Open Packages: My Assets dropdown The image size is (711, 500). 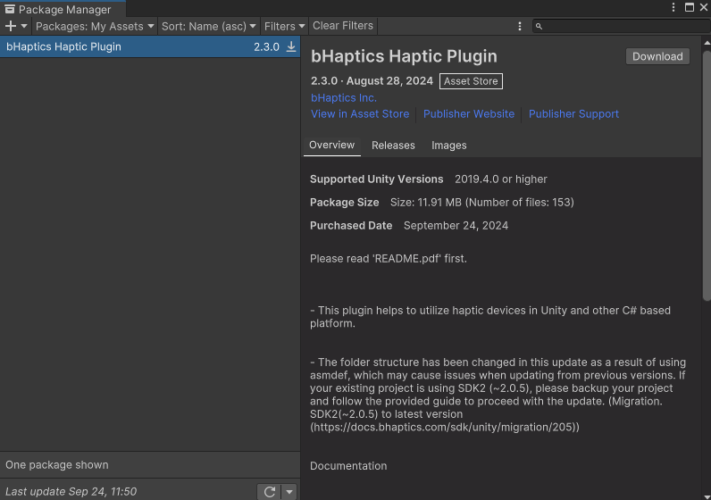click(95, 26)
